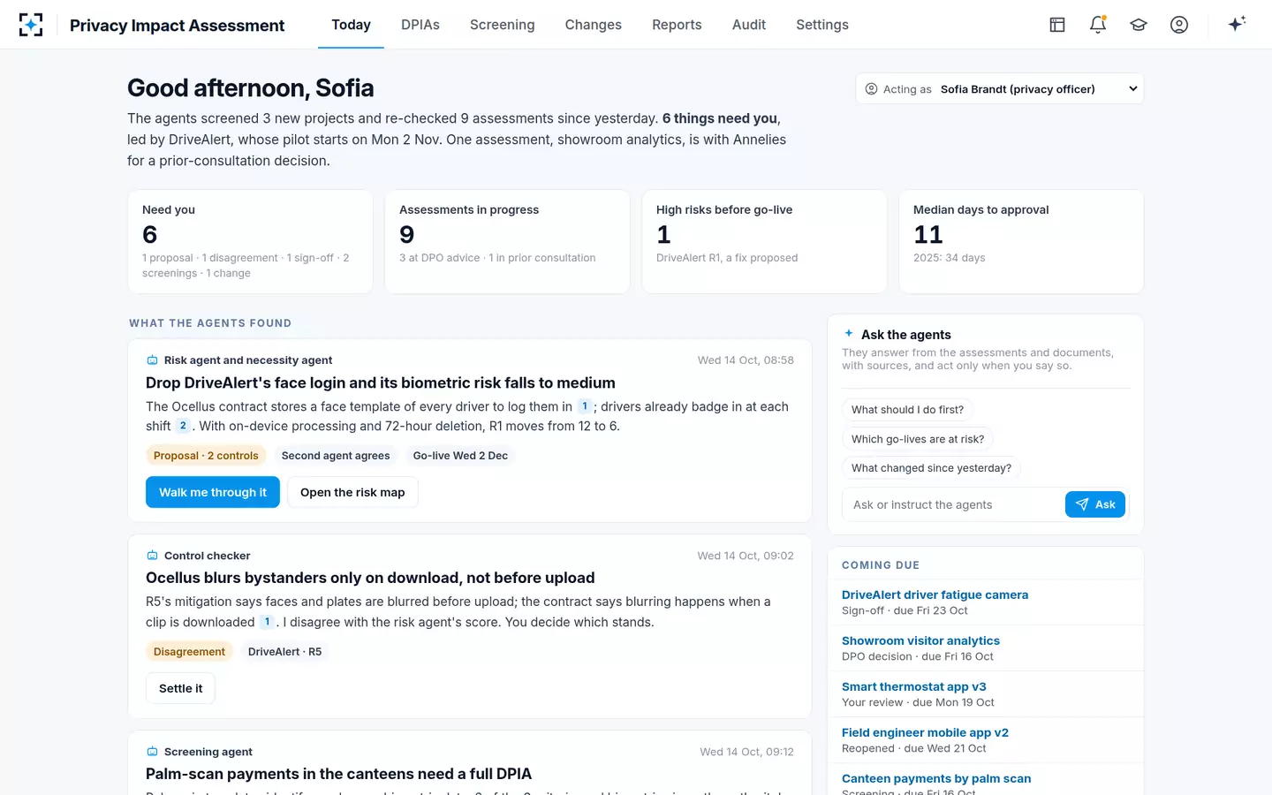Viewport: 1272px width, 795px height.
Task: Open the "Palm-scan payments in the canteens" finding title
Action: tap(338, 774)
